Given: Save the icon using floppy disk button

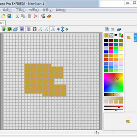Looking at the screenshot, I should point(10,16).
